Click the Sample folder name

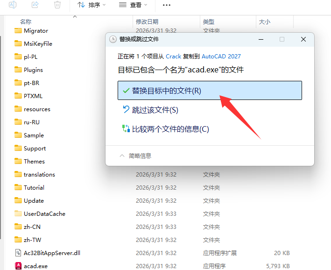coord(34,135)
